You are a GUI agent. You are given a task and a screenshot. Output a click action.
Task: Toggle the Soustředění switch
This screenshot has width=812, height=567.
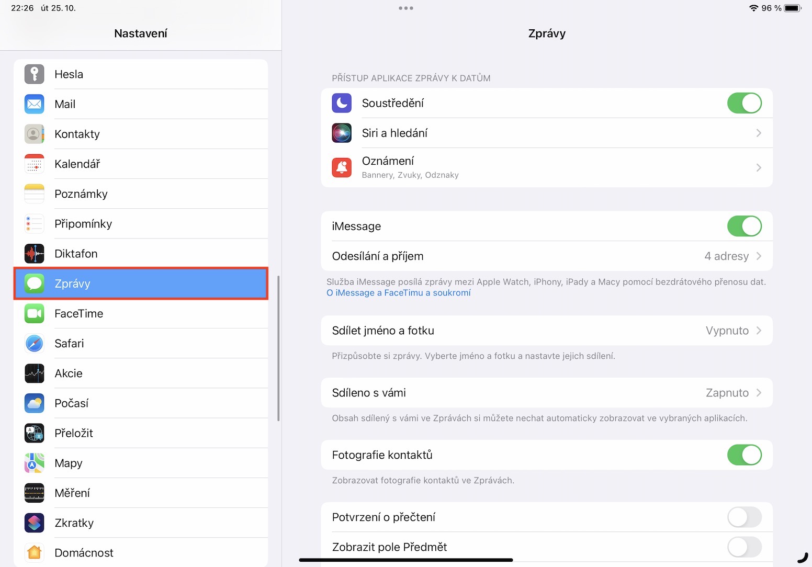(x=745, y=103)
